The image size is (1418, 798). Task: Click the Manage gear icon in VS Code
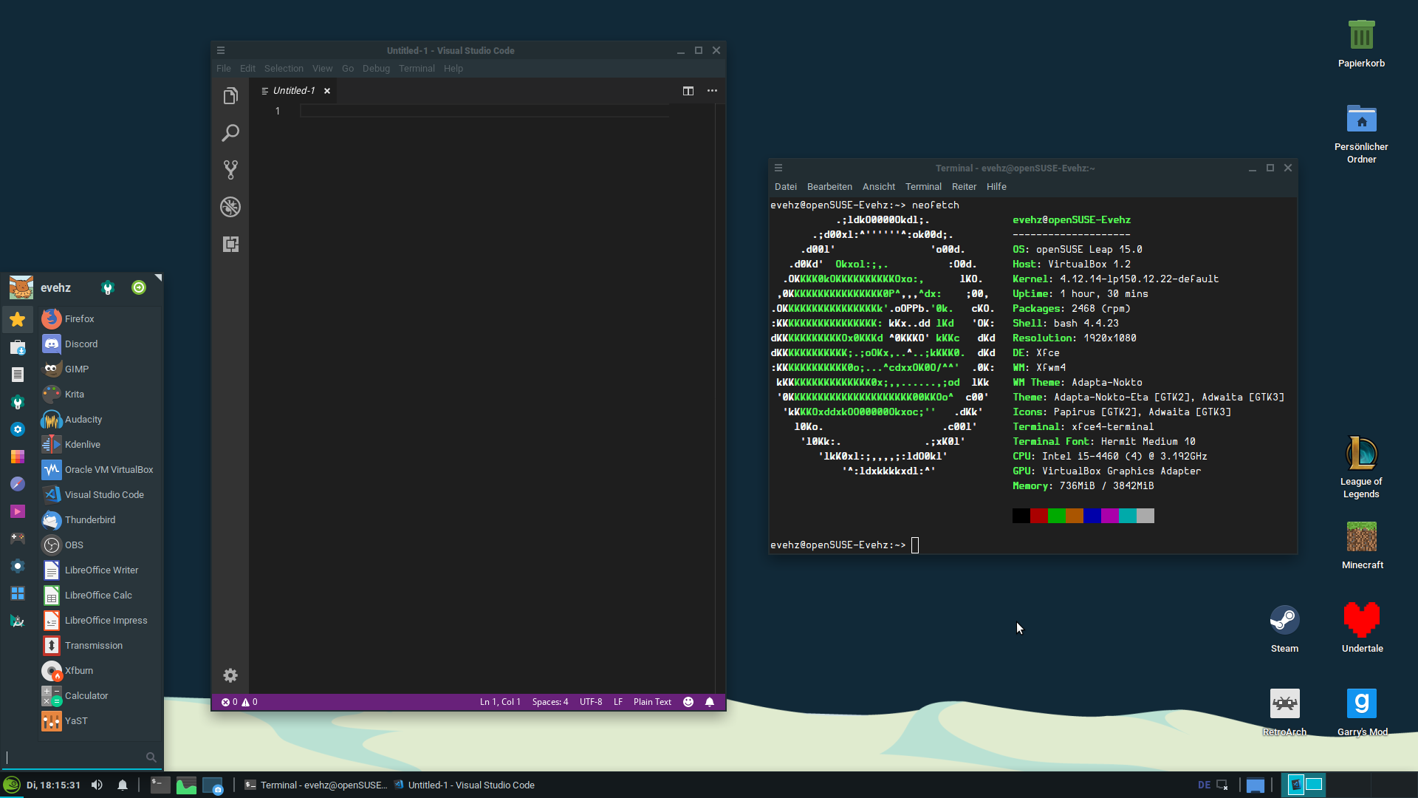pos(230,675)
